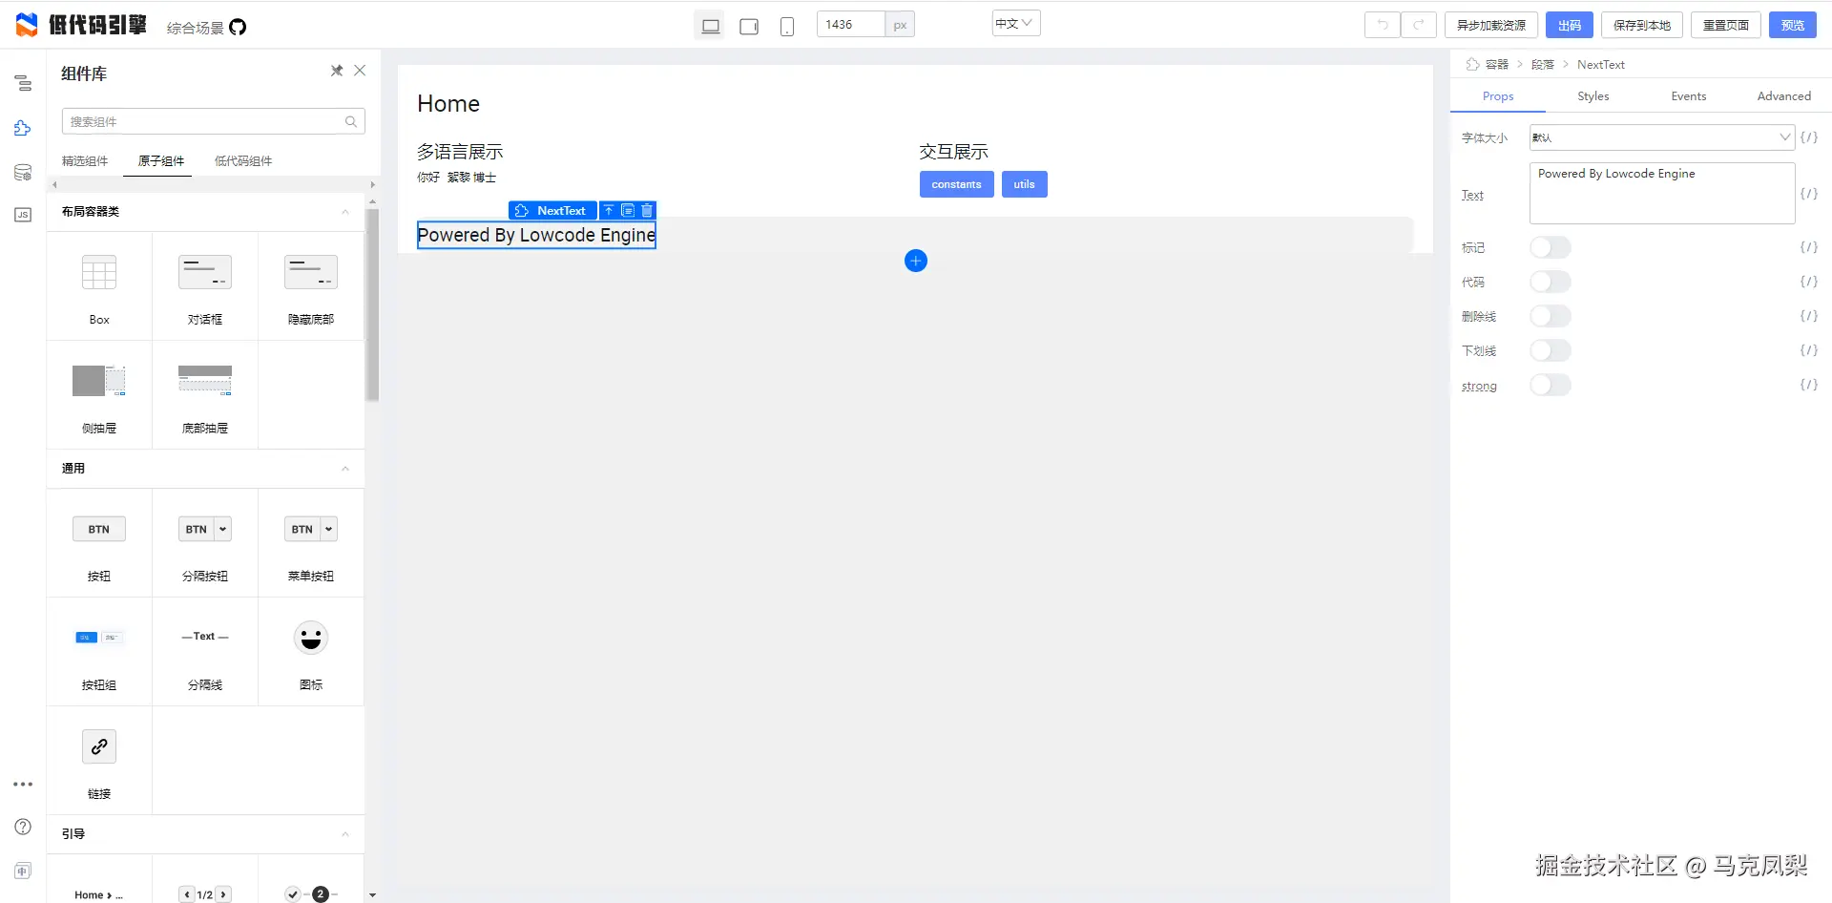Viewport: 1832px width, 903px height.
Task: Open the data source pane icon
Action: pos(23,173)
